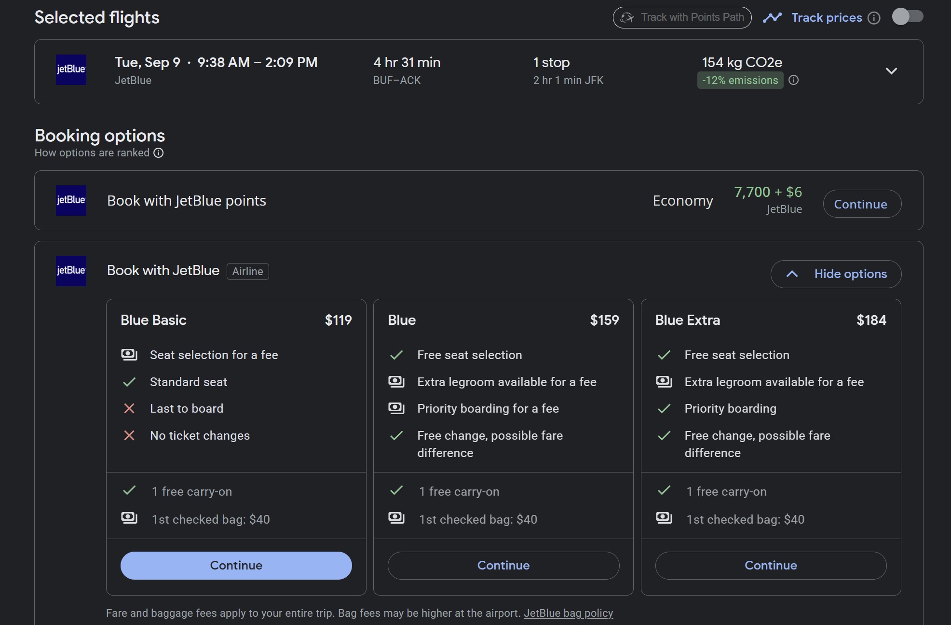This screenshot has height=625, width=951.
Task: Click the 7,700 + $6 points price
Action: coord(768,192)
